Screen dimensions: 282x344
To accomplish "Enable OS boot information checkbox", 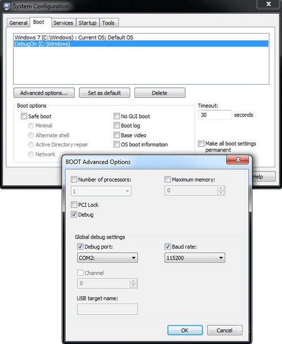I will click(x=117, y=144).
